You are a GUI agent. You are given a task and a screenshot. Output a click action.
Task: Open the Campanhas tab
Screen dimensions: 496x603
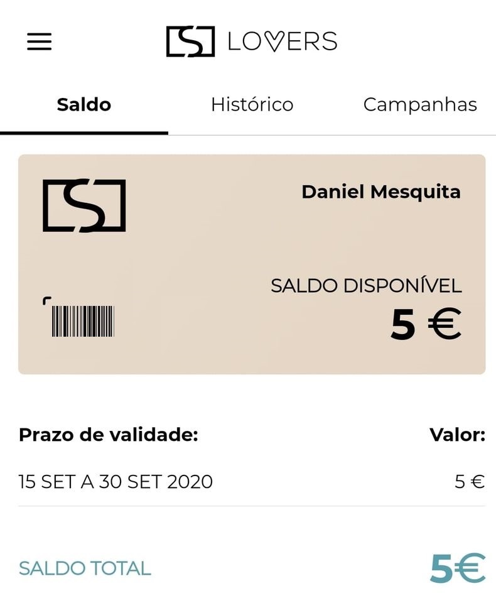point(420,105)
